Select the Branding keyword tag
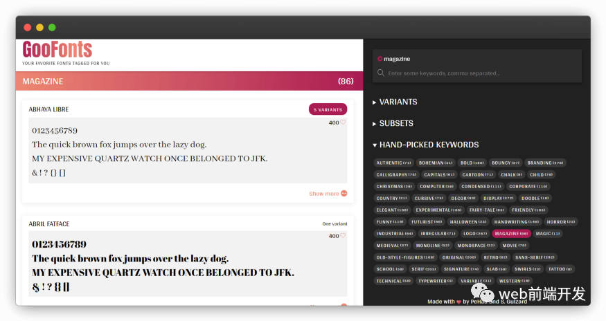This screenshot has width=606, height=321. pos(545,163)
